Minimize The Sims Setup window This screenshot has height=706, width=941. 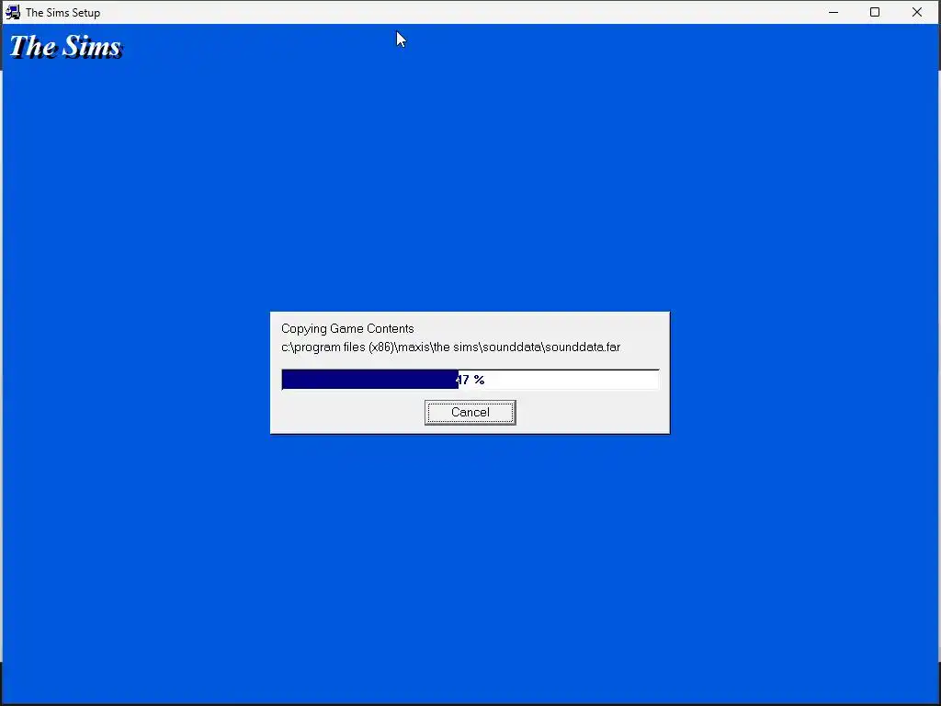833,12
